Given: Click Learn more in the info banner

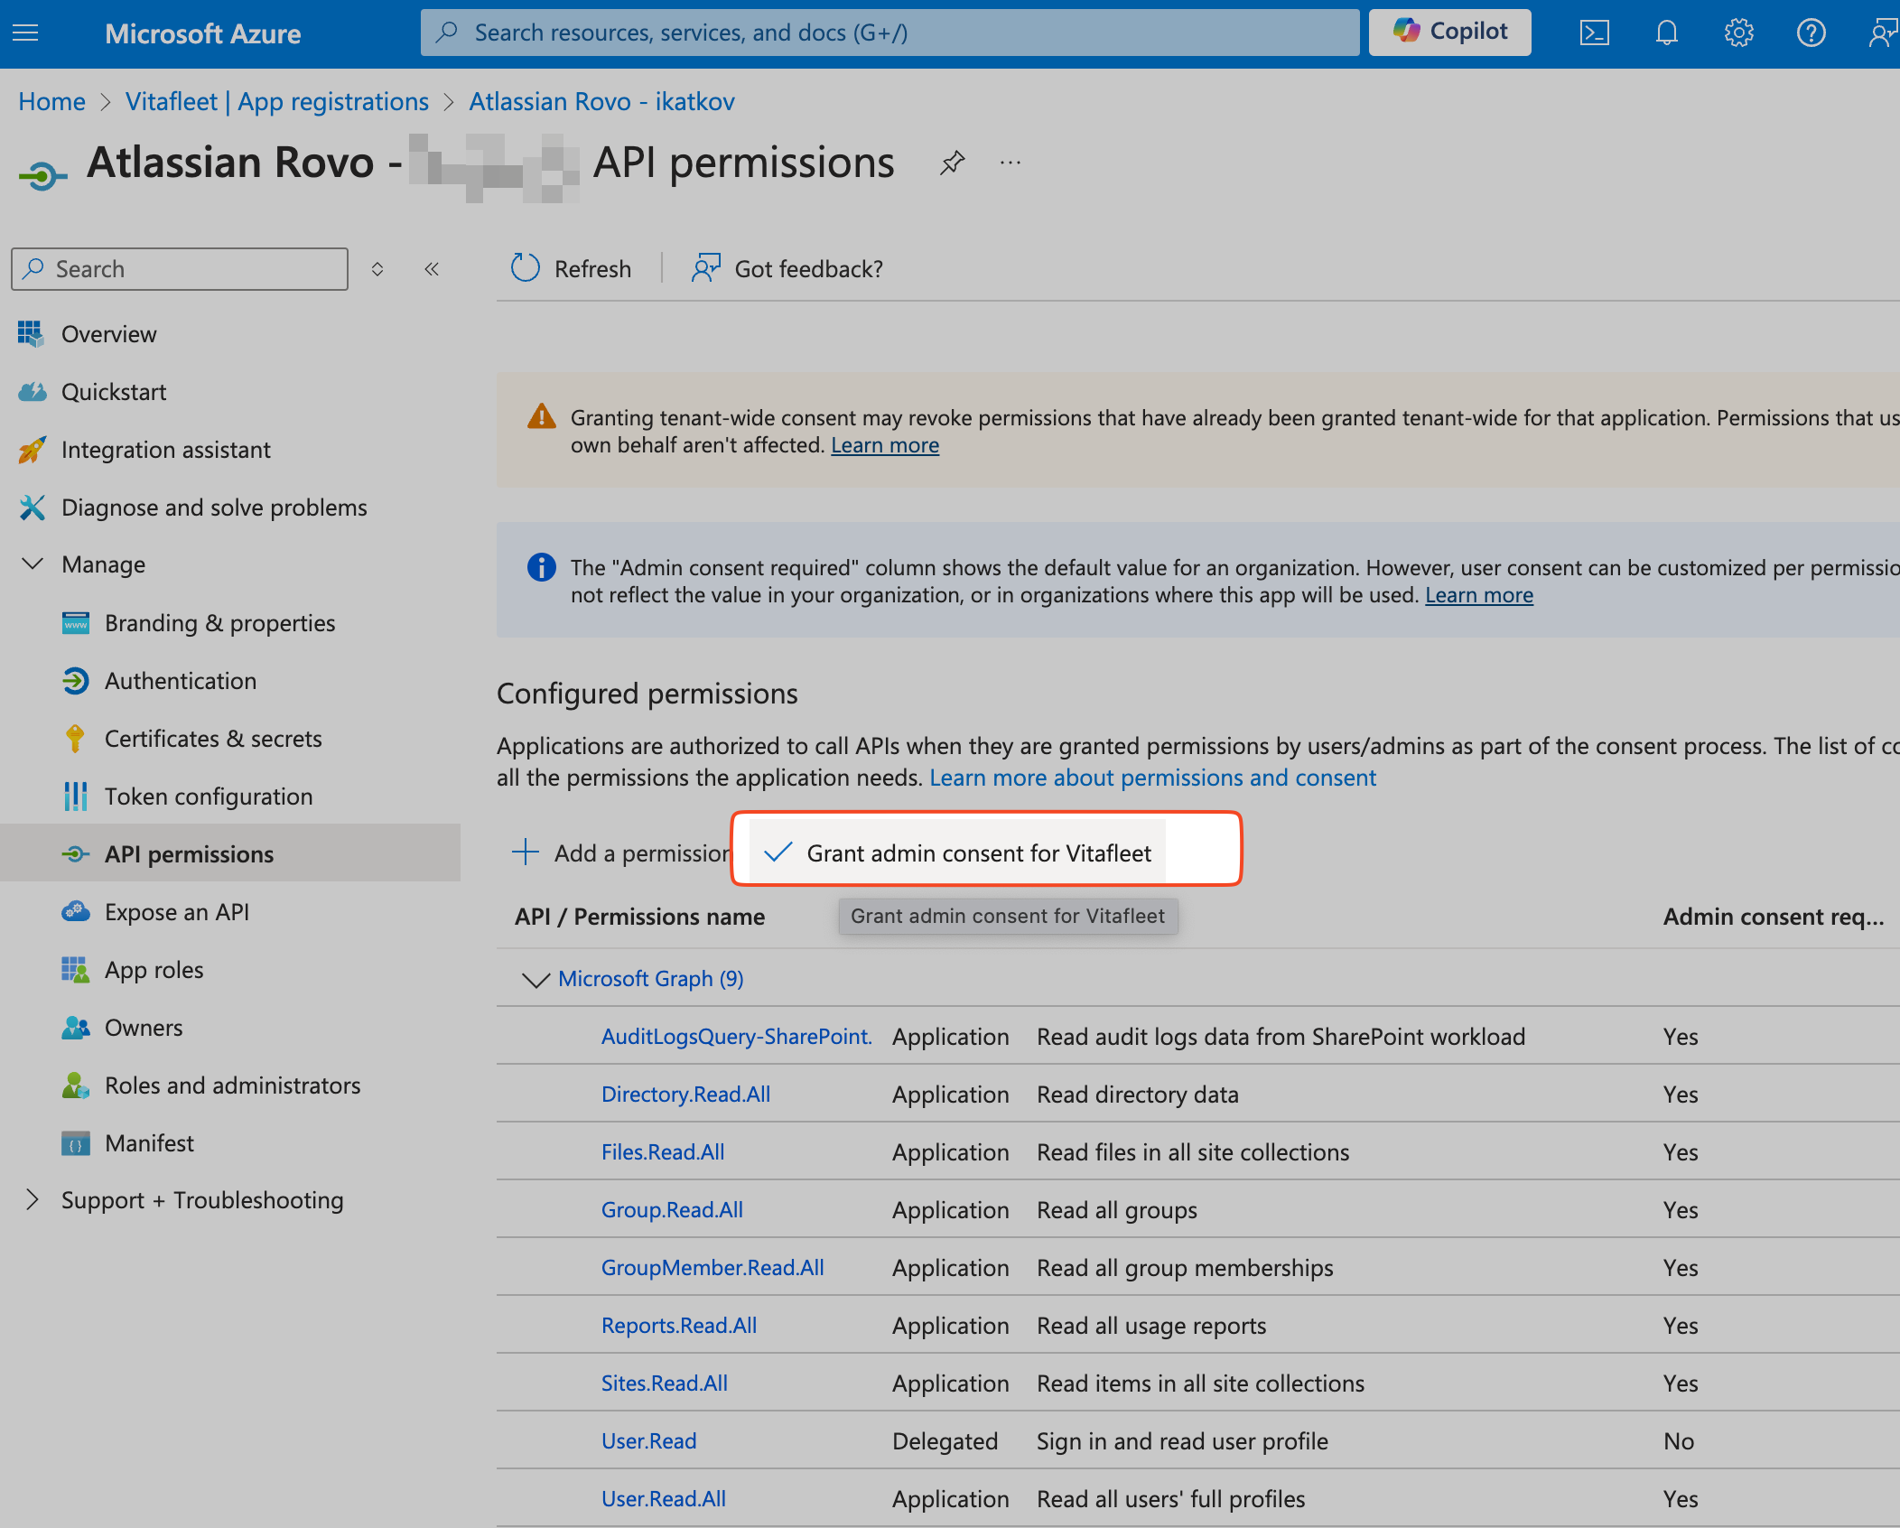Looking at the screenshot, I should point(1479,595).
